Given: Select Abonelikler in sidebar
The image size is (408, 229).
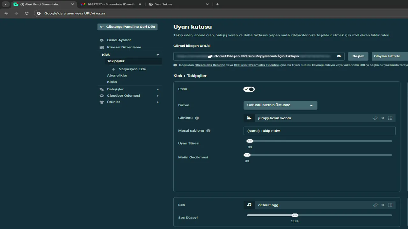Looking at the screenshot, I should click(x=117, y=75).
